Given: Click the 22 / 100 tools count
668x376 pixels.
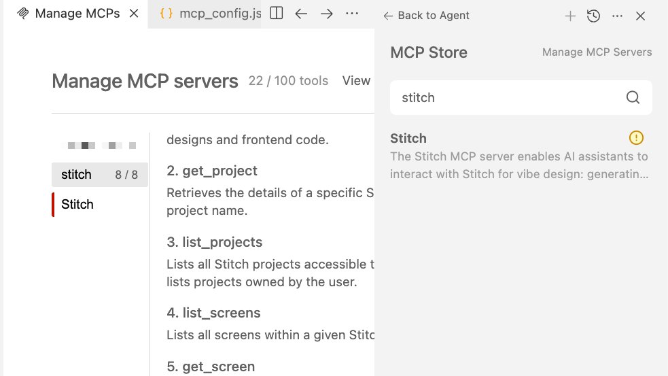Looking at the screenshot, I should [x=288, y=80].
